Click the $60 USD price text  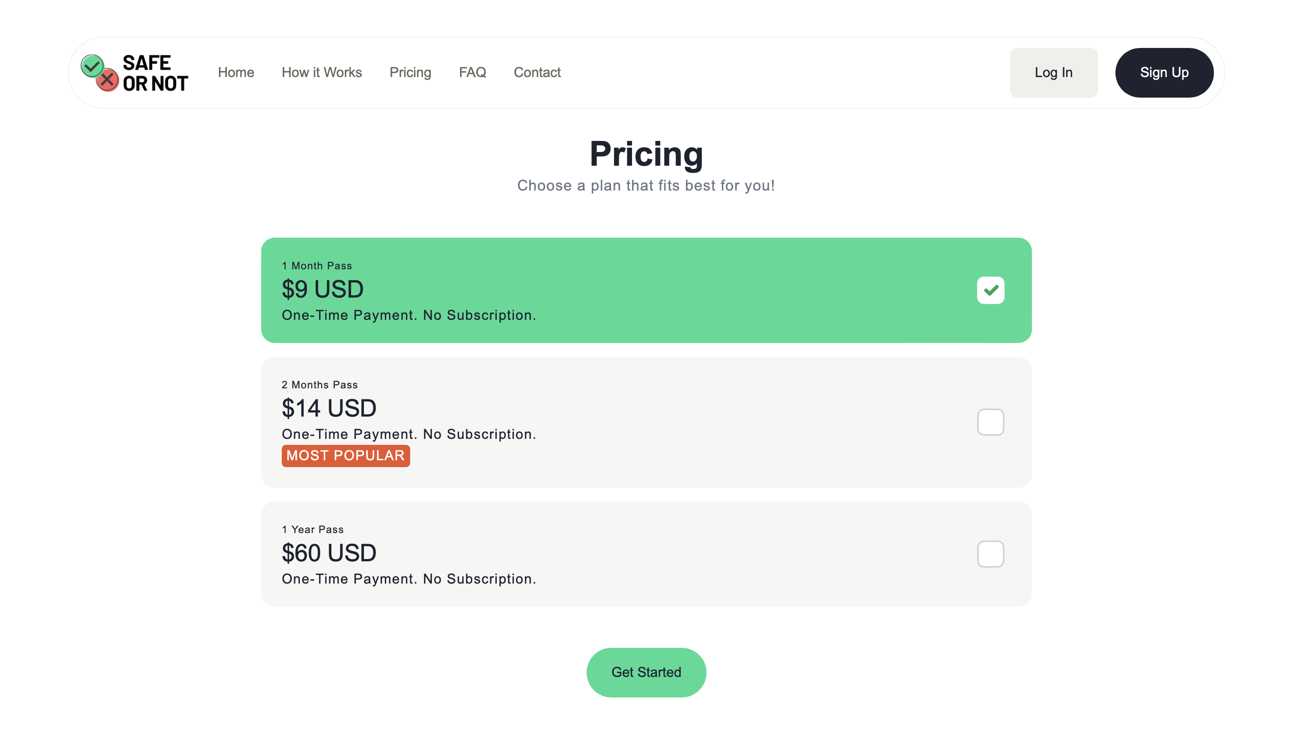329,552
